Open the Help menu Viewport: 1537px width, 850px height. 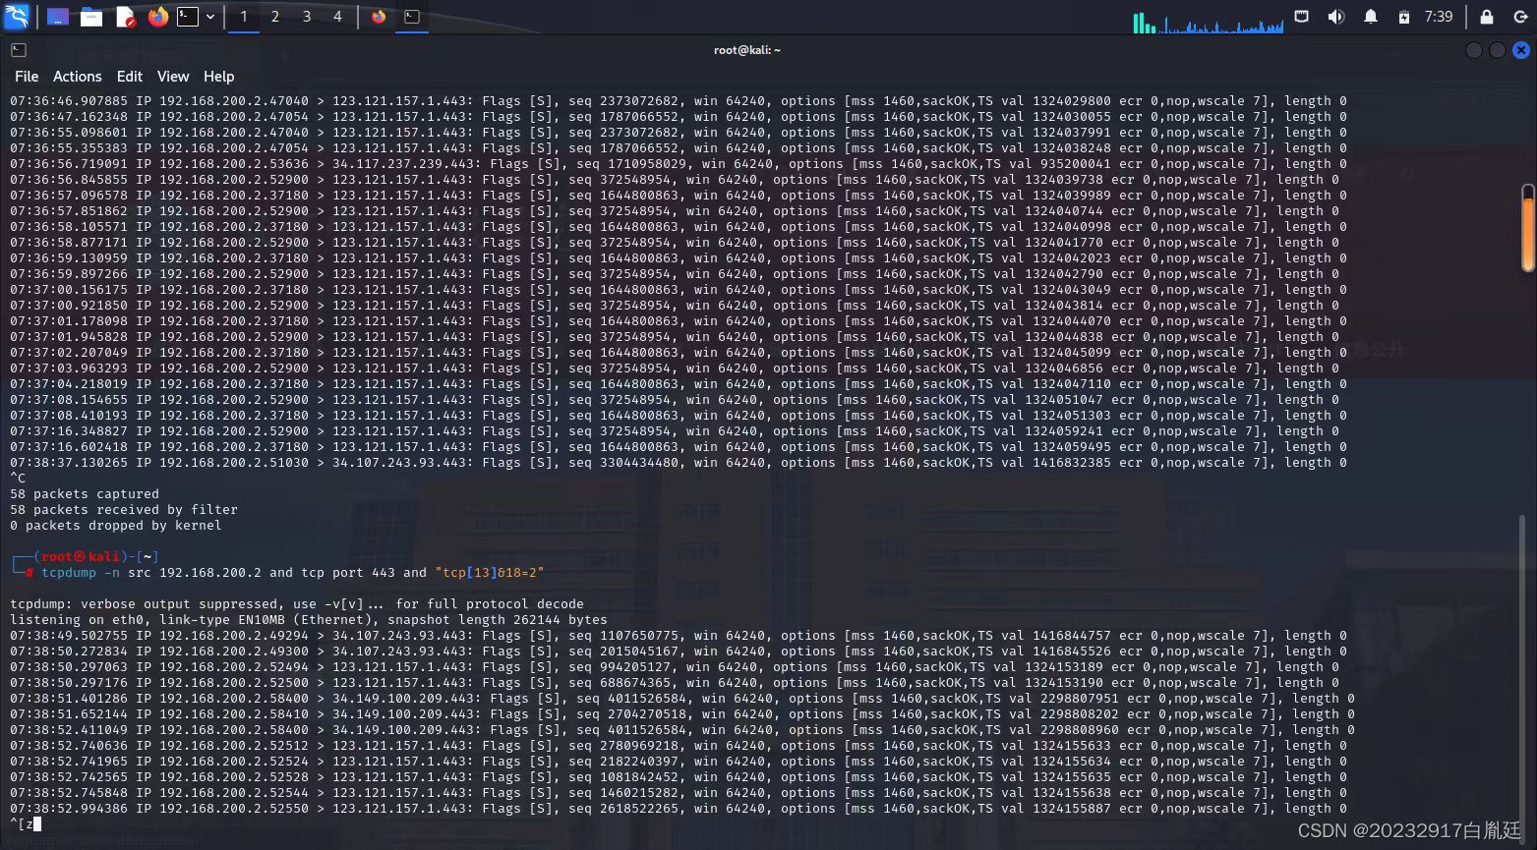tap(218, 77)
